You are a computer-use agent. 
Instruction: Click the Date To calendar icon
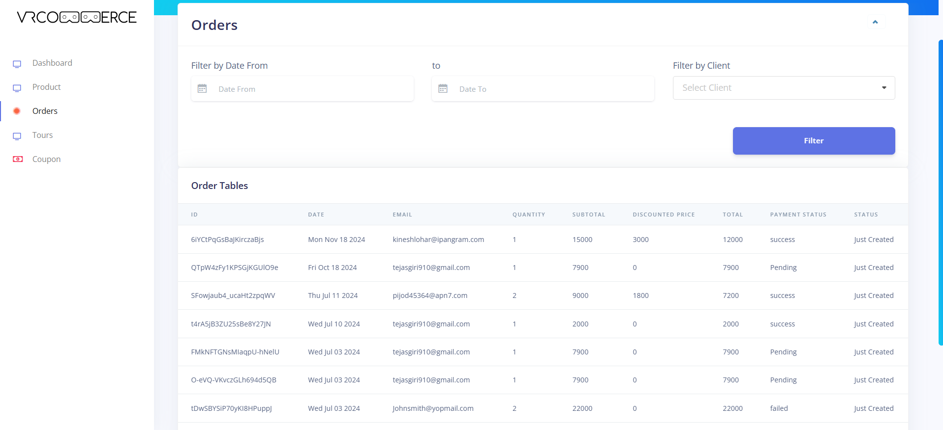click(x=443, y=89)
